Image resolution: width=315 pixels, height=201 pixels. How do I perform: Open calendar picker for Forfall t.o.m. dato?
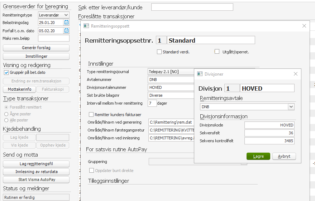click(67, 30)
